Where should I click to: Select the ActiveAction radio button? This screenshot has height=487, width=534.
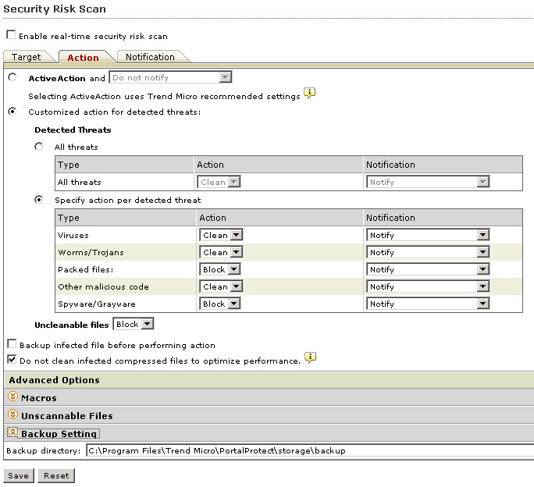tap(12, 78)
